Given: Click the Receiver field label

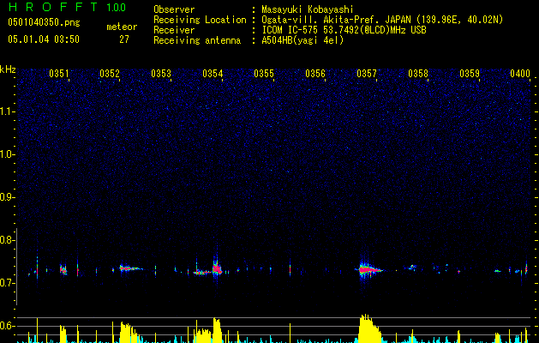Looking at the screenshot, I should 174,30.
